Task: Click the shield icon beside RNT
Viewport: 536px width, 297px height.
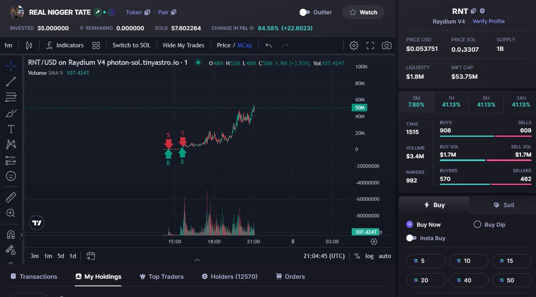Action: (482, 11)
